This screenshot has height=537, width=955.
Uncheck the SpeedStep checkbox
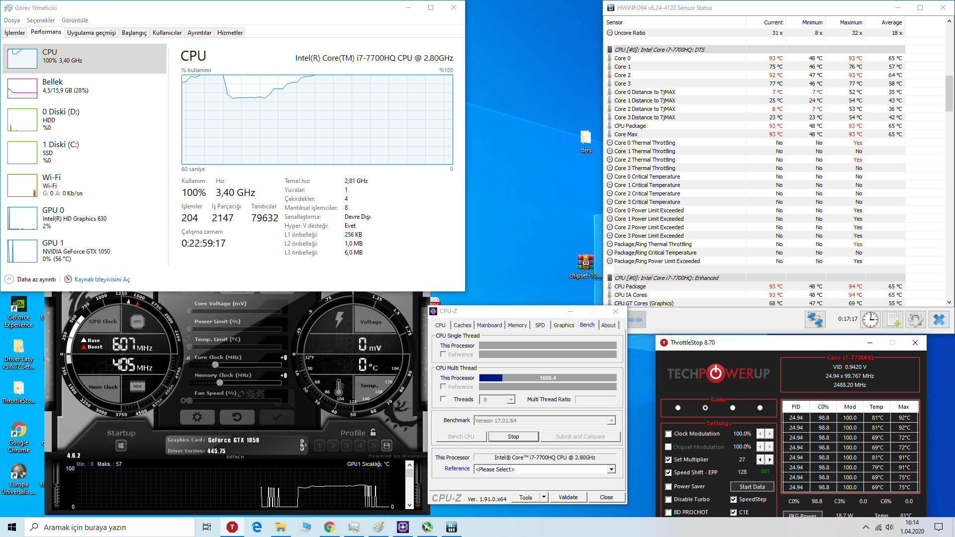tap(733, 499)
